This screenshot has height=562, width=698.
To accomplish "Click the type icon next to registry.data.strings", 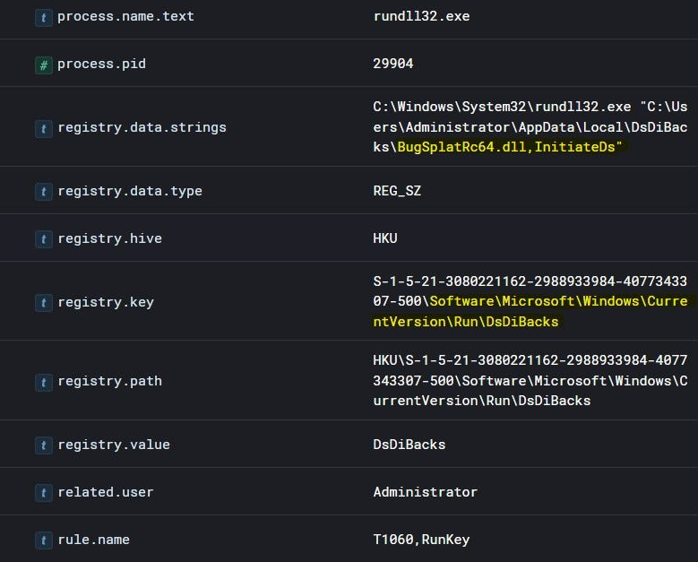I will tap(44, 128).
